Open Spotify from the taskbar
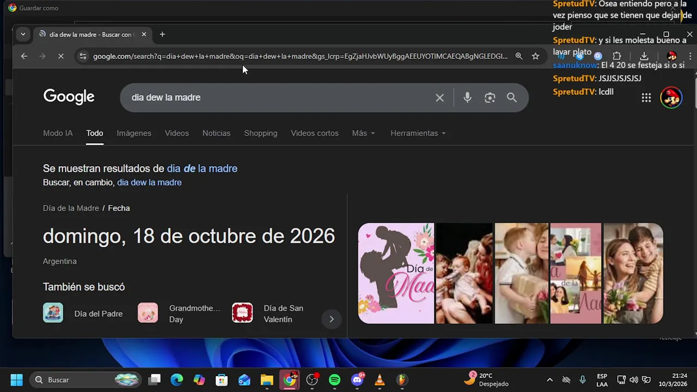This screenshot has height=392, width=697. pos(334,379)
